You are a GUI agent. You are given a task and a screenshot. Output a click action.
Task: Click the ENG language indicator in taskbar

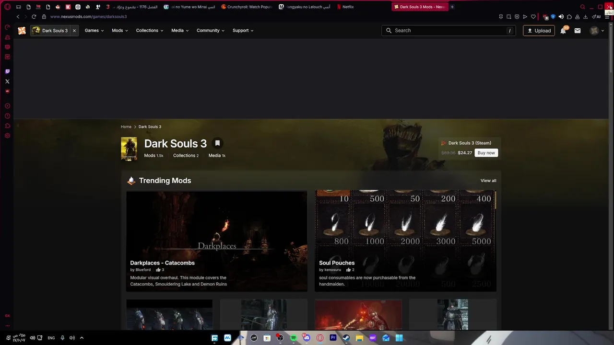point(51,338)
